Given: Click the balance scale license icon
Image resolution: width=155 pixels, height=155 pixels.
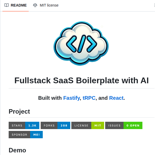Looking at the screenshot, I should (35, 5).
